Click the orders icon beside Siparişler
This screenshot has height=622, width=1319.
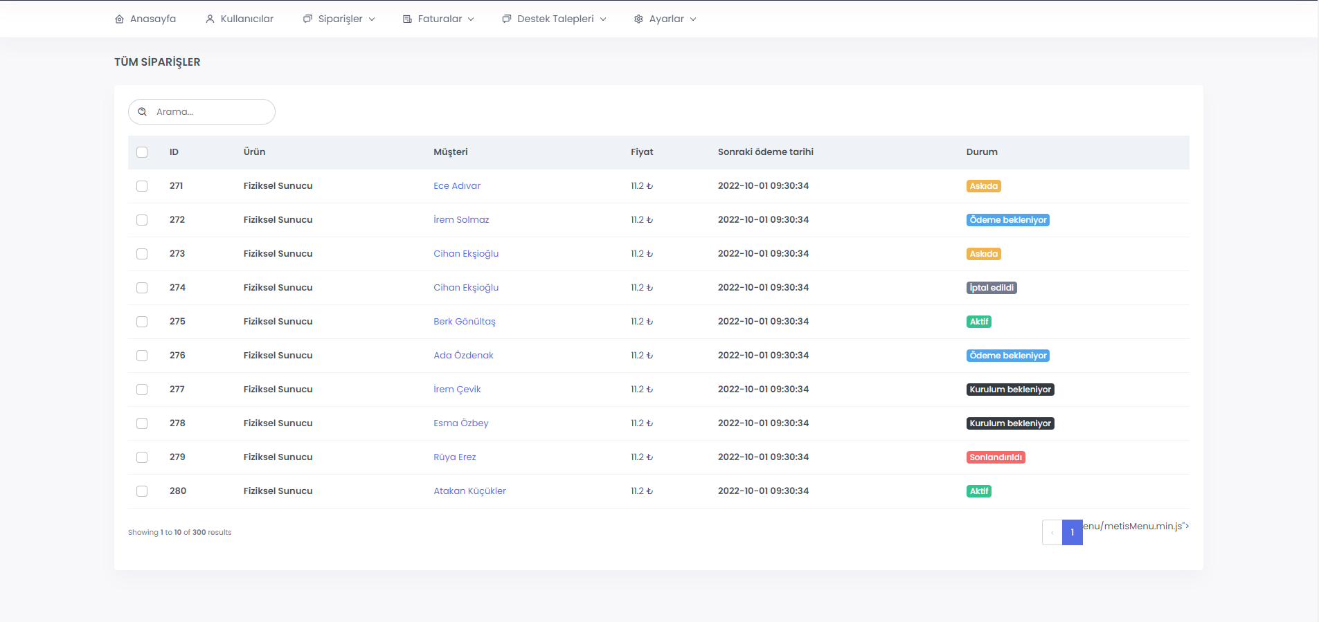tap(307, 19)
